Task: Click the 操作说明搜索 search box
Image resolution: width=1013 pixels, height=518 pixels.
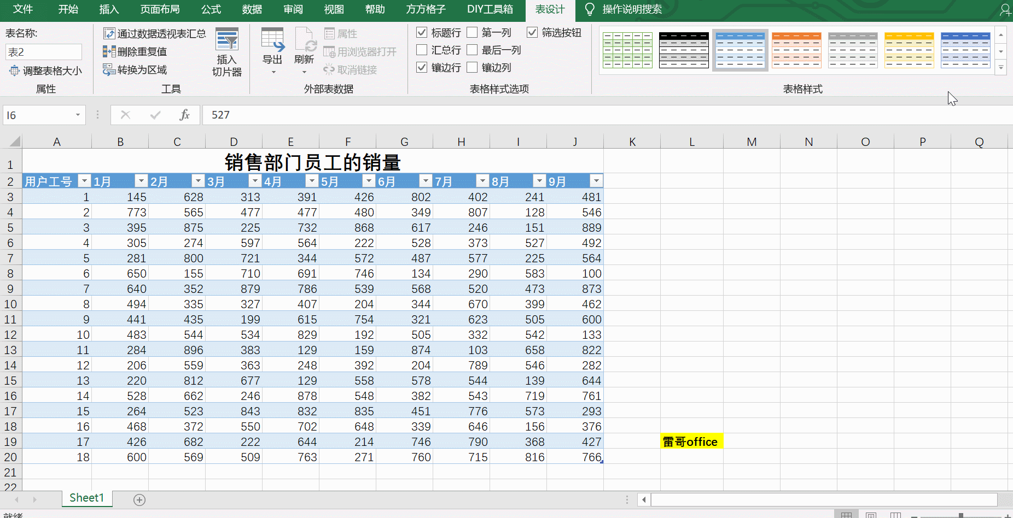Action: pyautogui.click(x=632, y=9)
